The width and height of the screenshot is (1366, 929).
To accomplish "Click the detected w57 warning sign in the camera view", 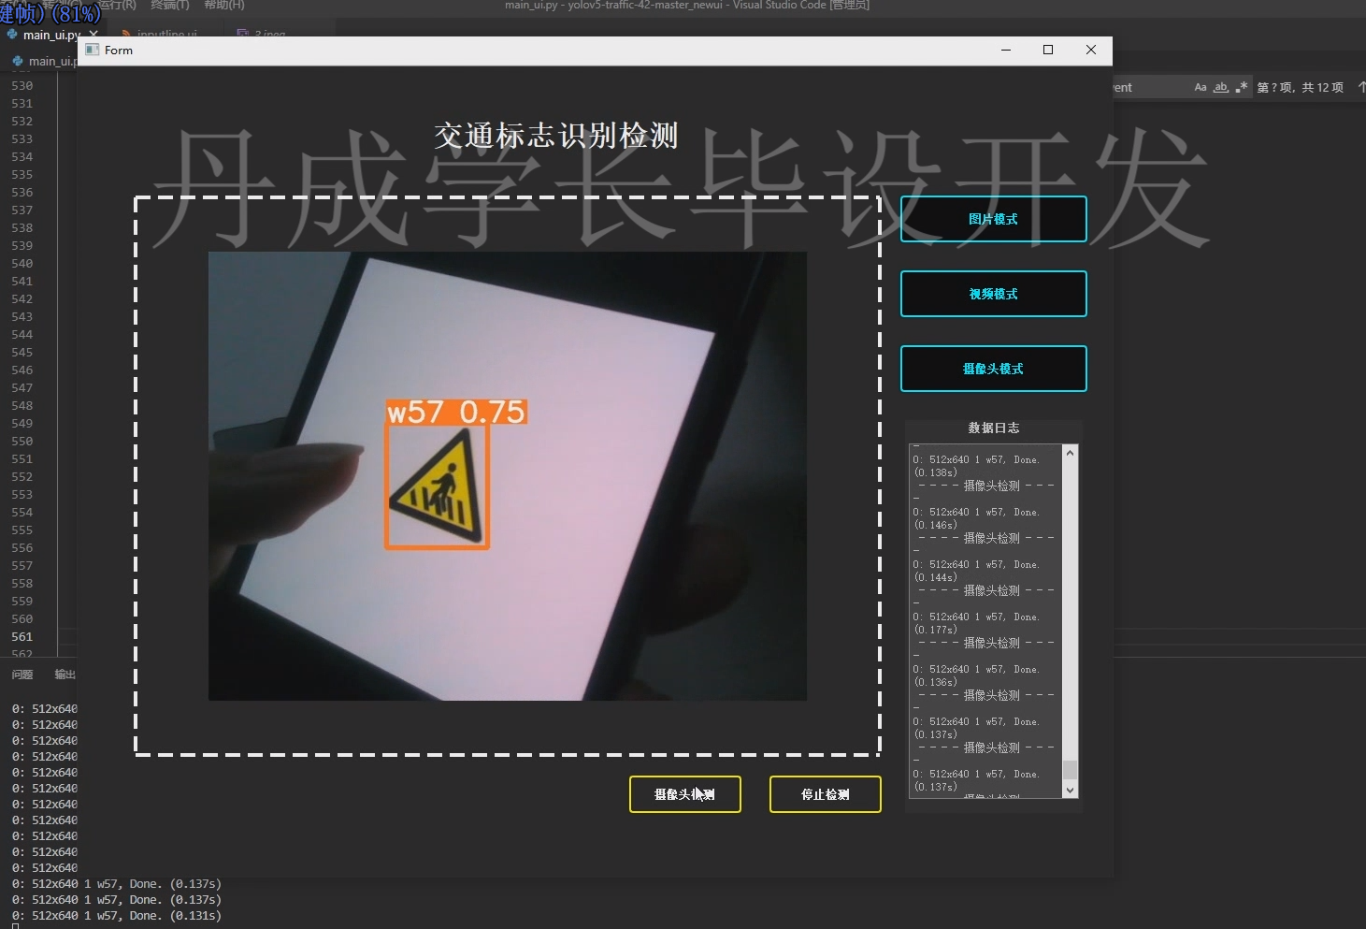I will [438, 486].
